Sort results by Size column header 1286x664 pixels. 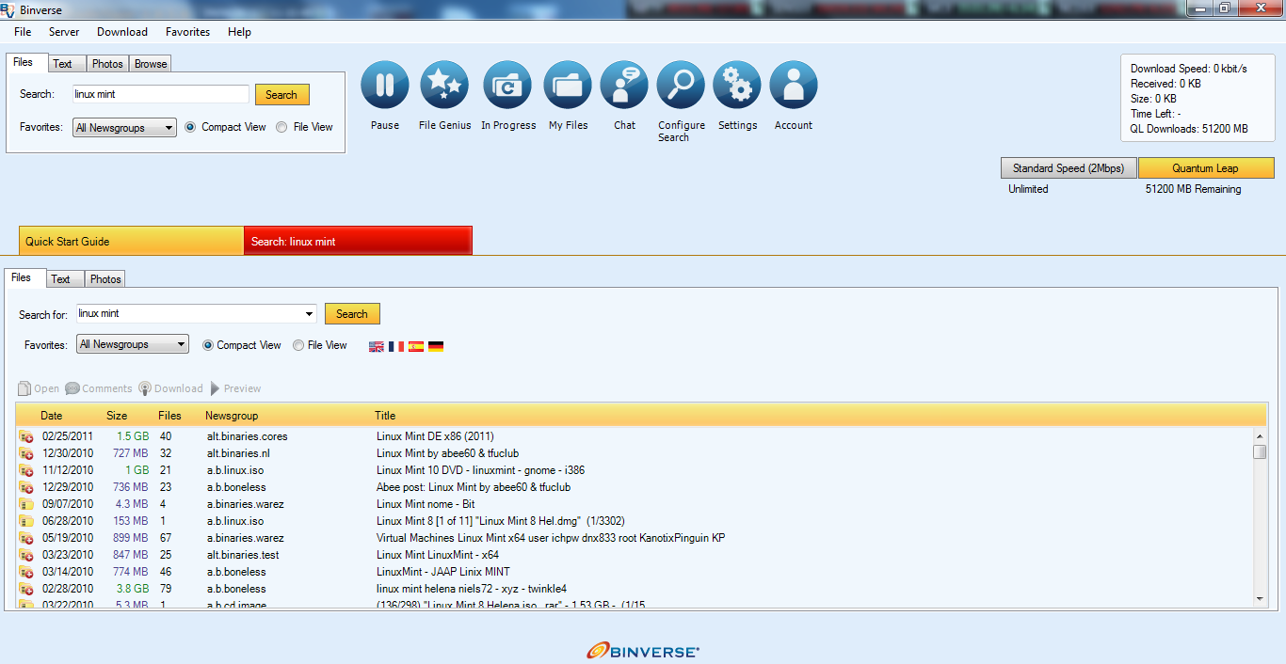pos(117,416)
